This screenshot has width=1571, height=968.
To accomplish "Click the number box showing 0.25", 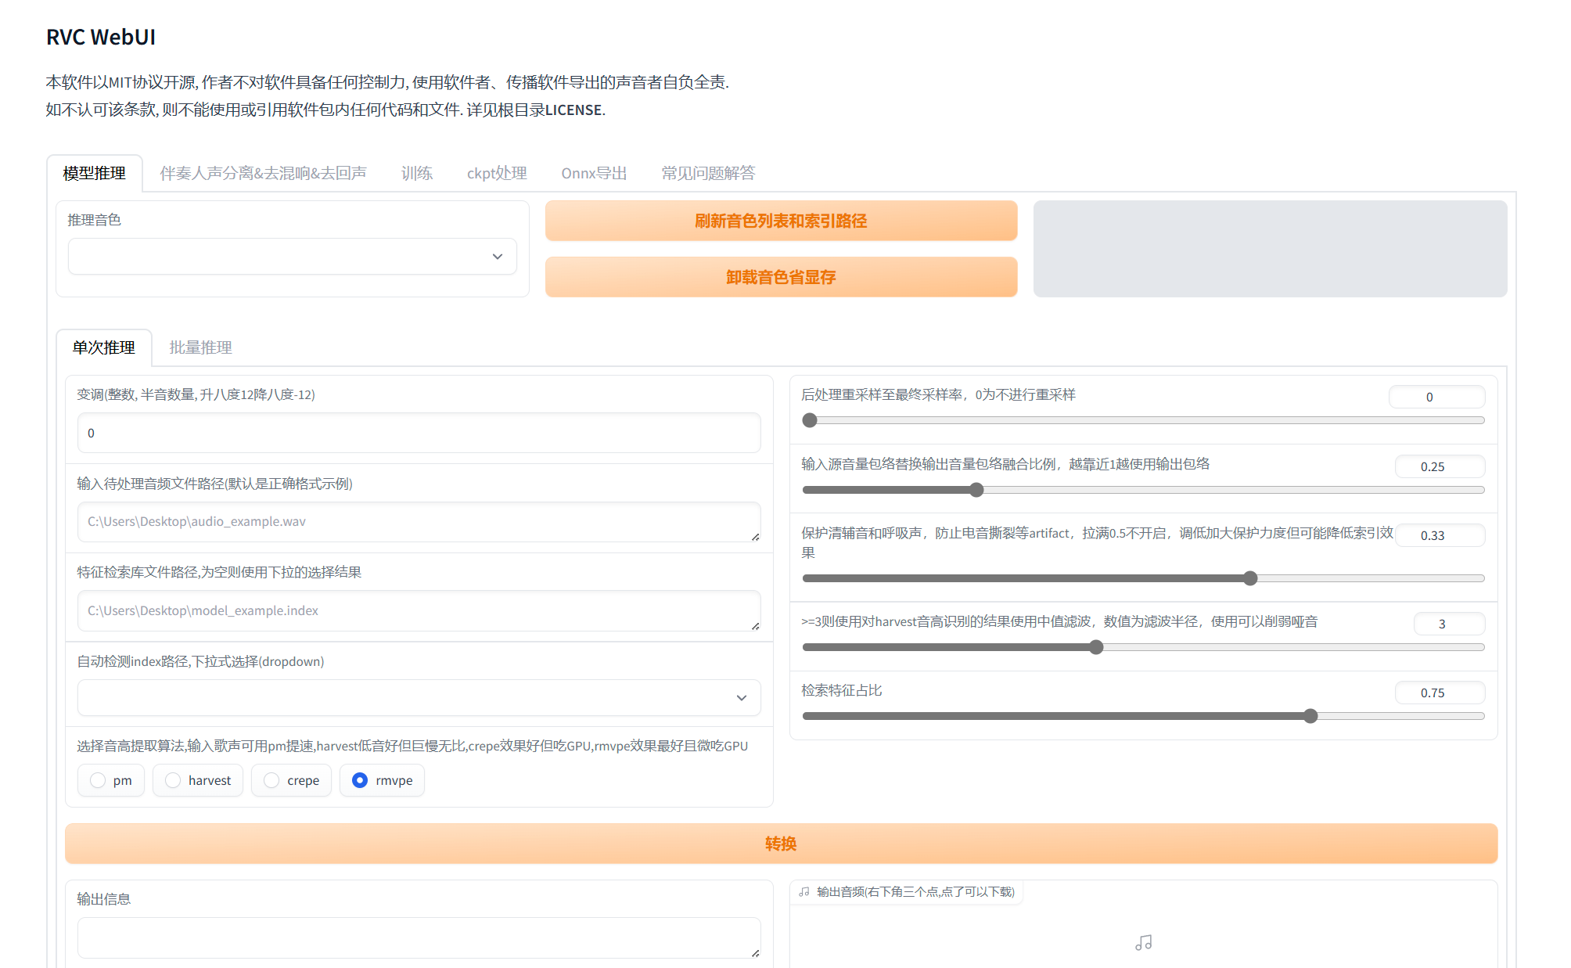I will coord(1440,466).
